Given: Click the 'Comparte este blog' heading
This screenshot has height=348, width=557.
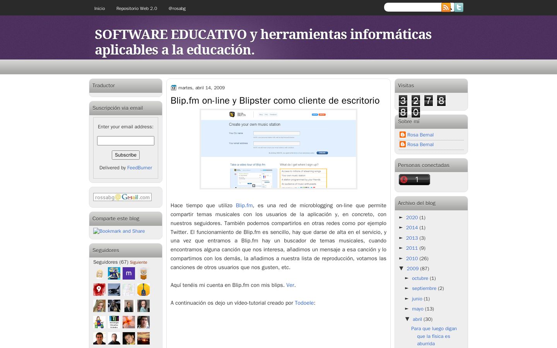Looking at the screenshot, I should [116, 218].
